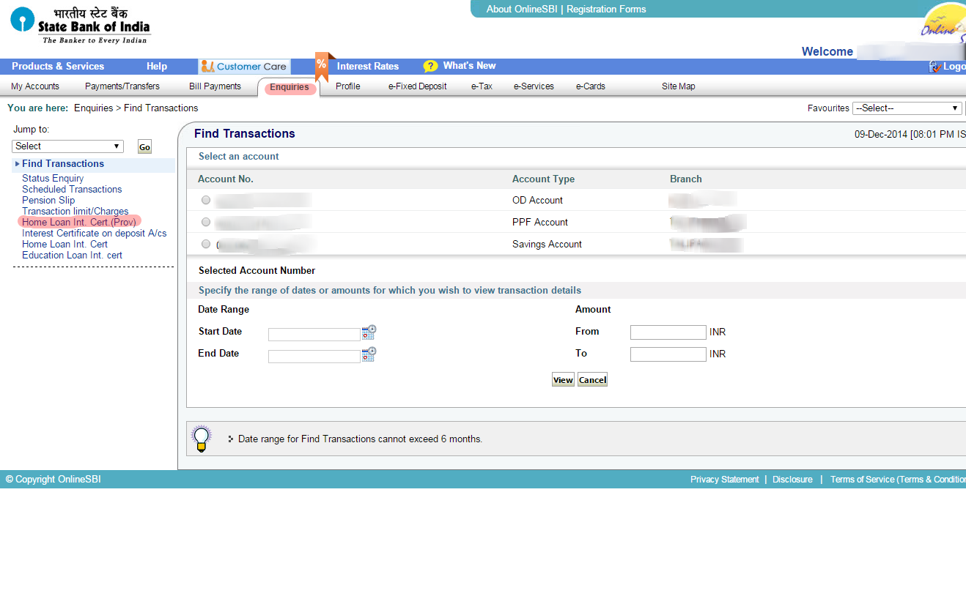Open the End Date calendar picker icon
The width and height of the screenshot is (966, 607).
pos(369,354)
